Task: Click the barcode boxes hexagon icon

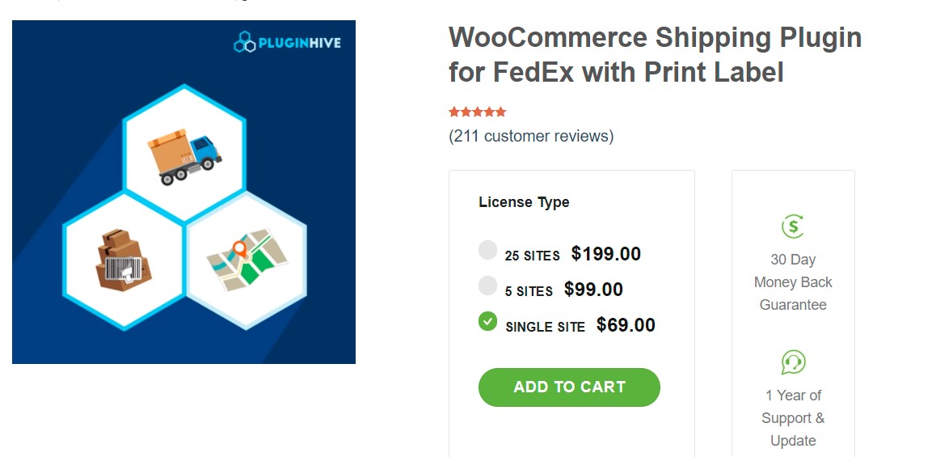Action: point(124,260)
